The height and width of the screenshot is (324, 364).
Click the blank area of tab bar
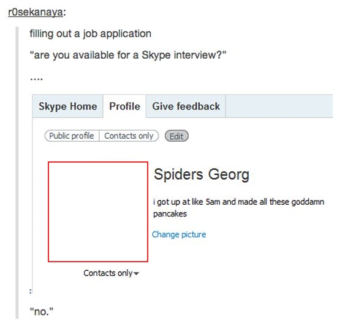coord(279,106)
